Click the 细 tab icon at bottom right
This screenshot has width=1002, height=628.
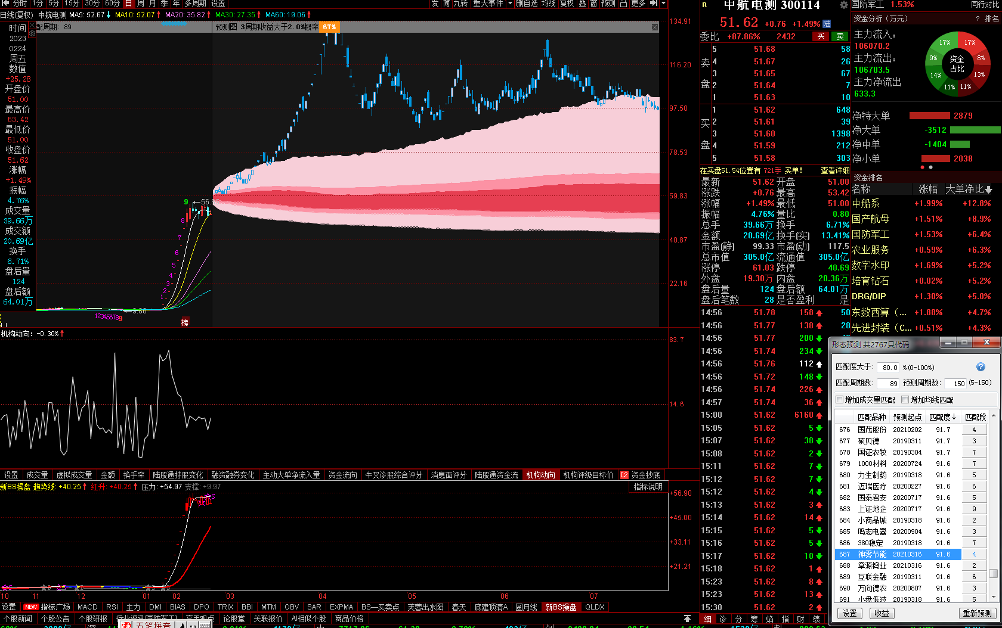(707, 619)
